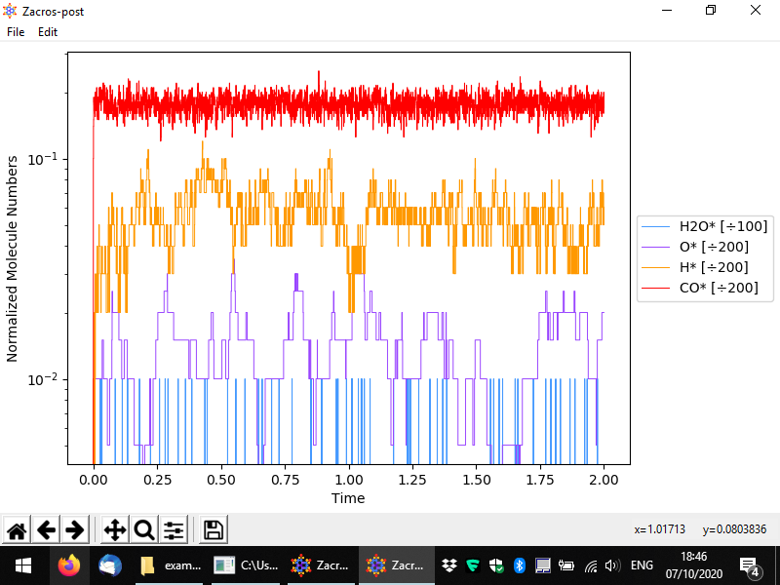This screenshot has width=780, height=585.
Task: Click the Windows Start button
Action: click(x=22, y=565)
